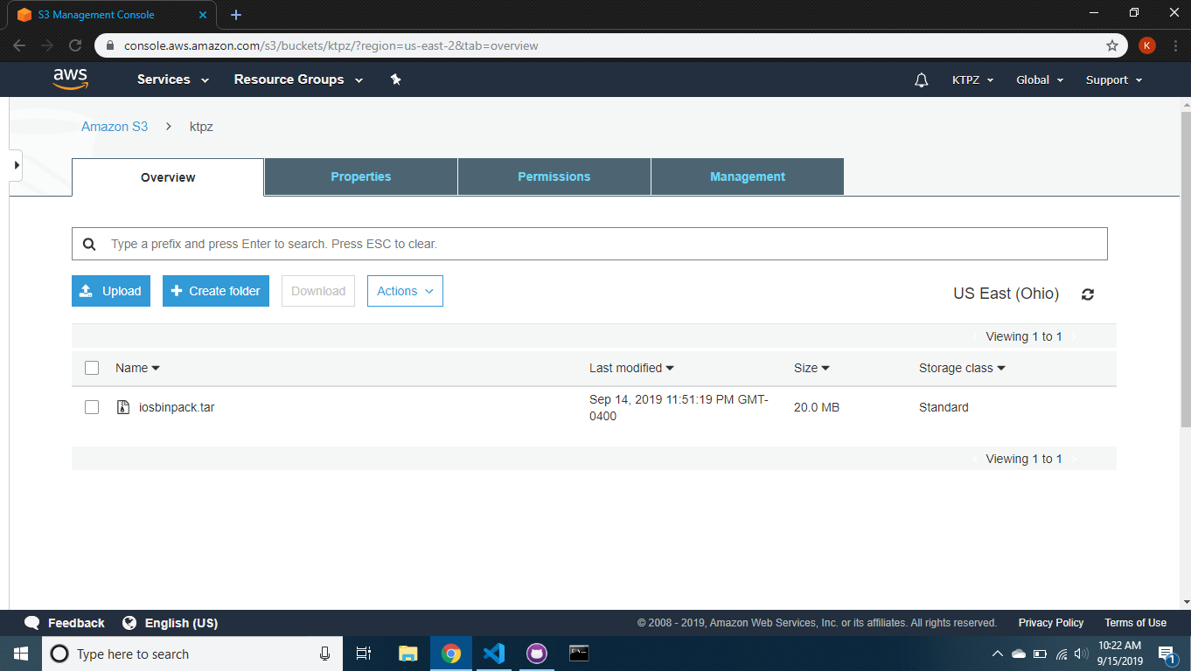Open the KTPZ account dropdown
Viewport: 1191px width, 671px height.
pyautogui.click(x=972, y=80)
